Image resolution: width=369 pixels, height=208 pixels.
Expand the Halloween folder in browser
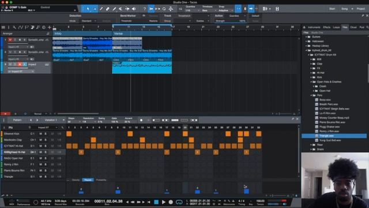(306, 41)
